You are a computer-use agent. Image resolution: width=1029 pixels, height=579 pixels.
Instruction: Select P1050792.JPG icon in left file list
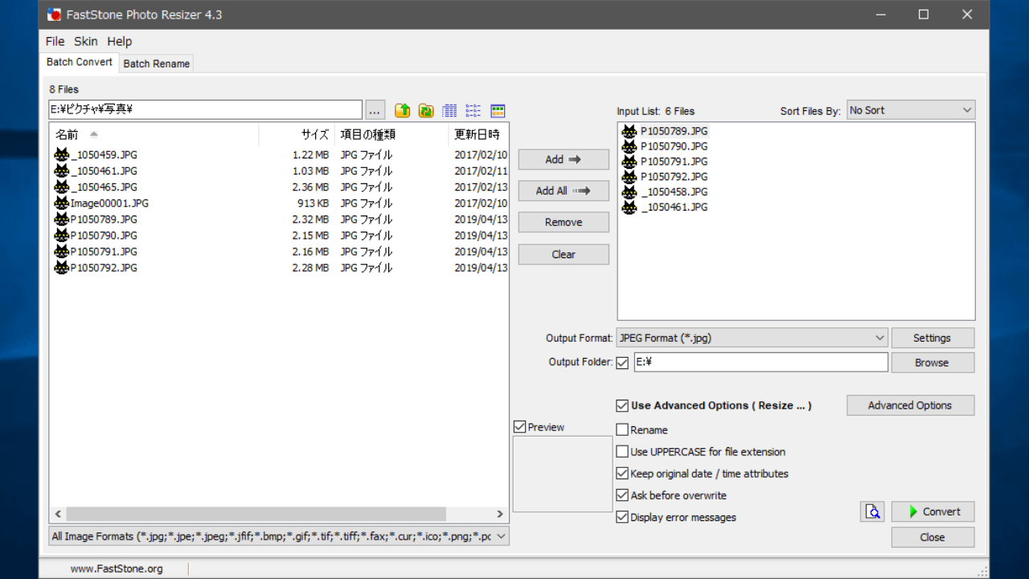coord(62,267)
